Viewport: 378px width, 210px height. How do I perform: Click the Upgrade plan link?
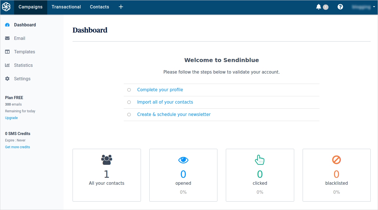click(x=11, y=118)
